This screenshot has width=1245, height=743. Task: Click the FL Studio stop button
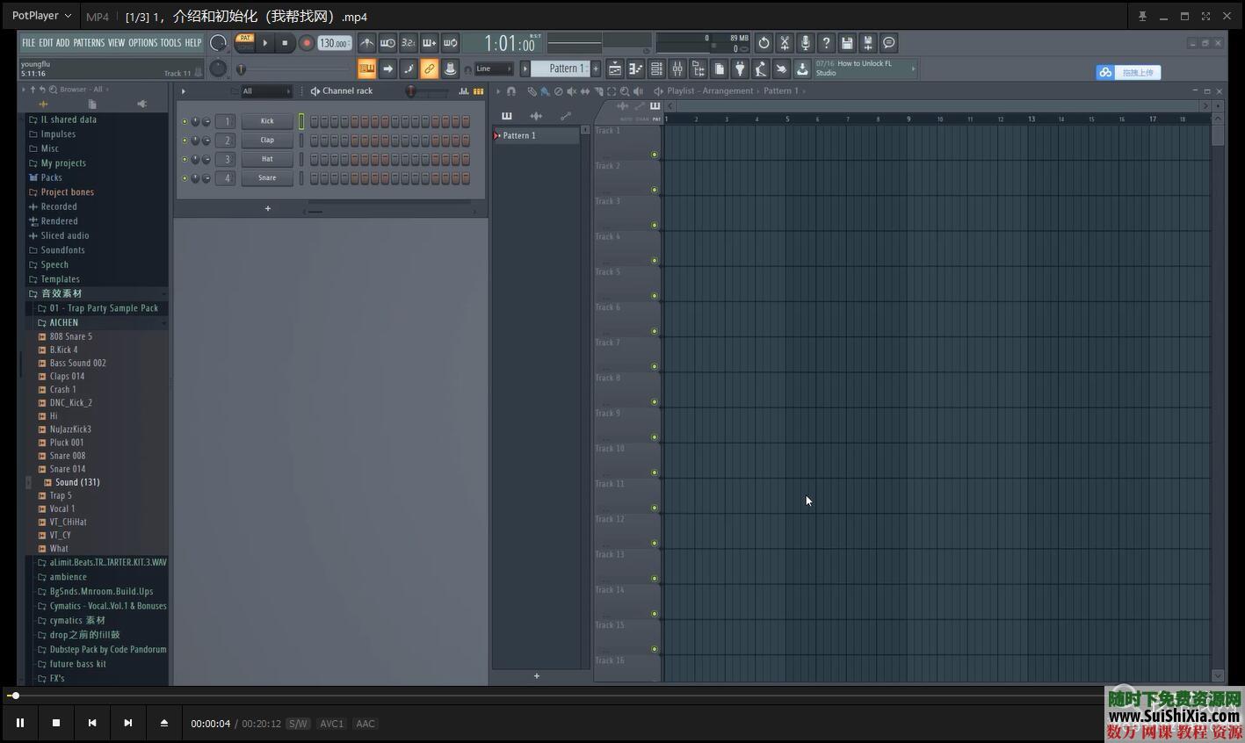point(285,43)
